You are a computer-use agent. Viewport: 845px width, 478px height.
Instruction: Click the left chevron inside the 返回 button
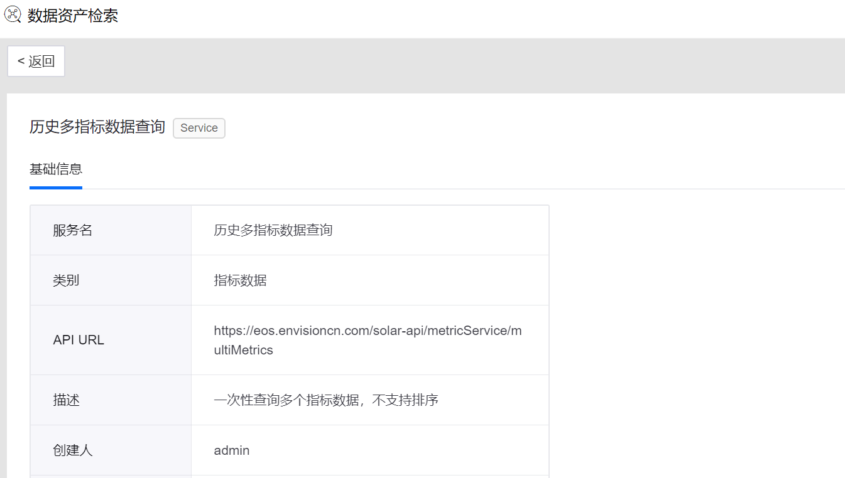(x=21, y=61)
